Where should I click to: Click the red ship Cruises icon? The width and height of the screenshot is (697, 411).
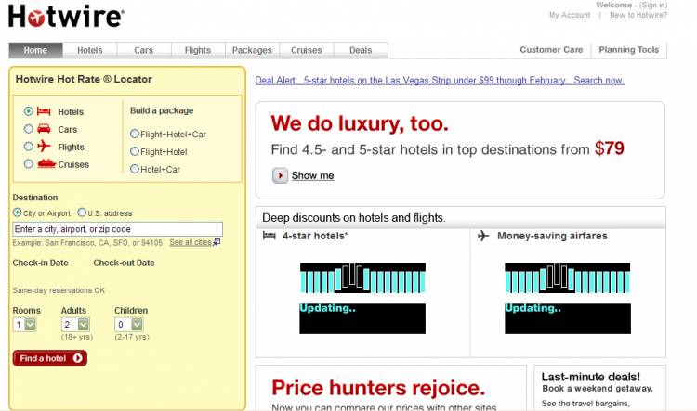tap(46, 164)
